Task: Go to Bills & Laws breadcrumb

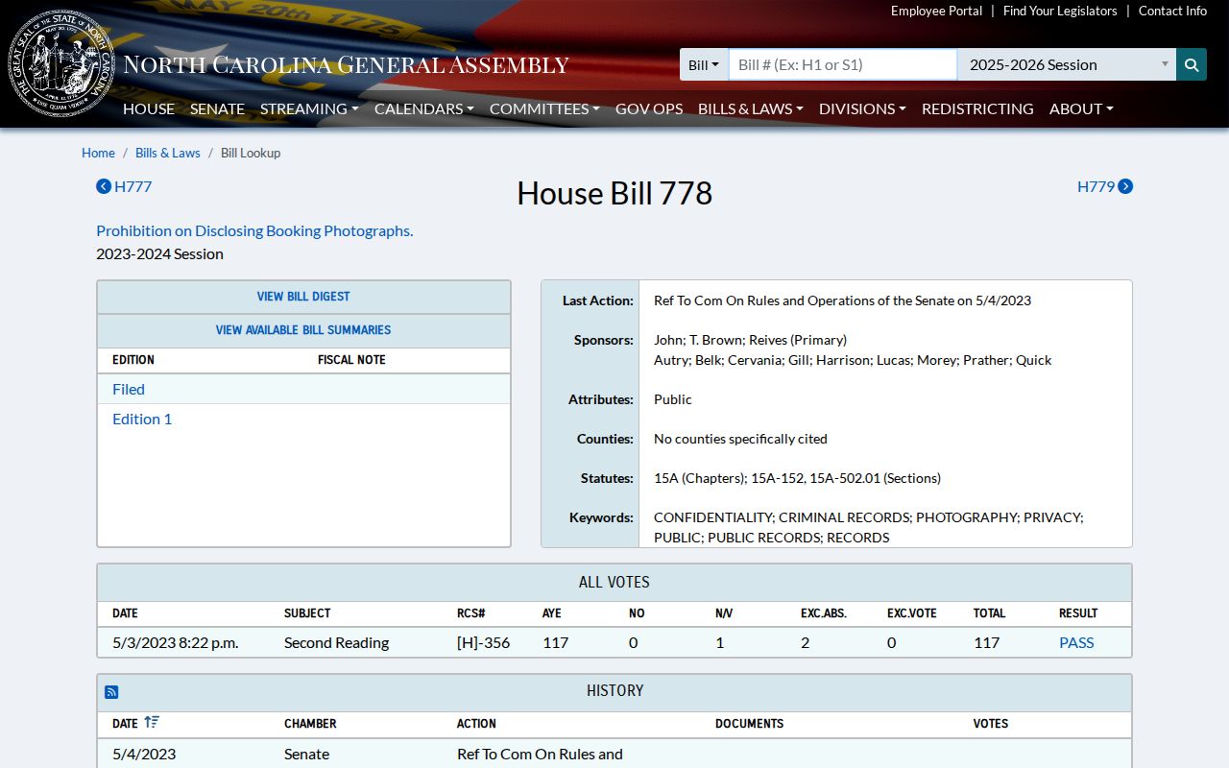Action: [x=168, y=153]
